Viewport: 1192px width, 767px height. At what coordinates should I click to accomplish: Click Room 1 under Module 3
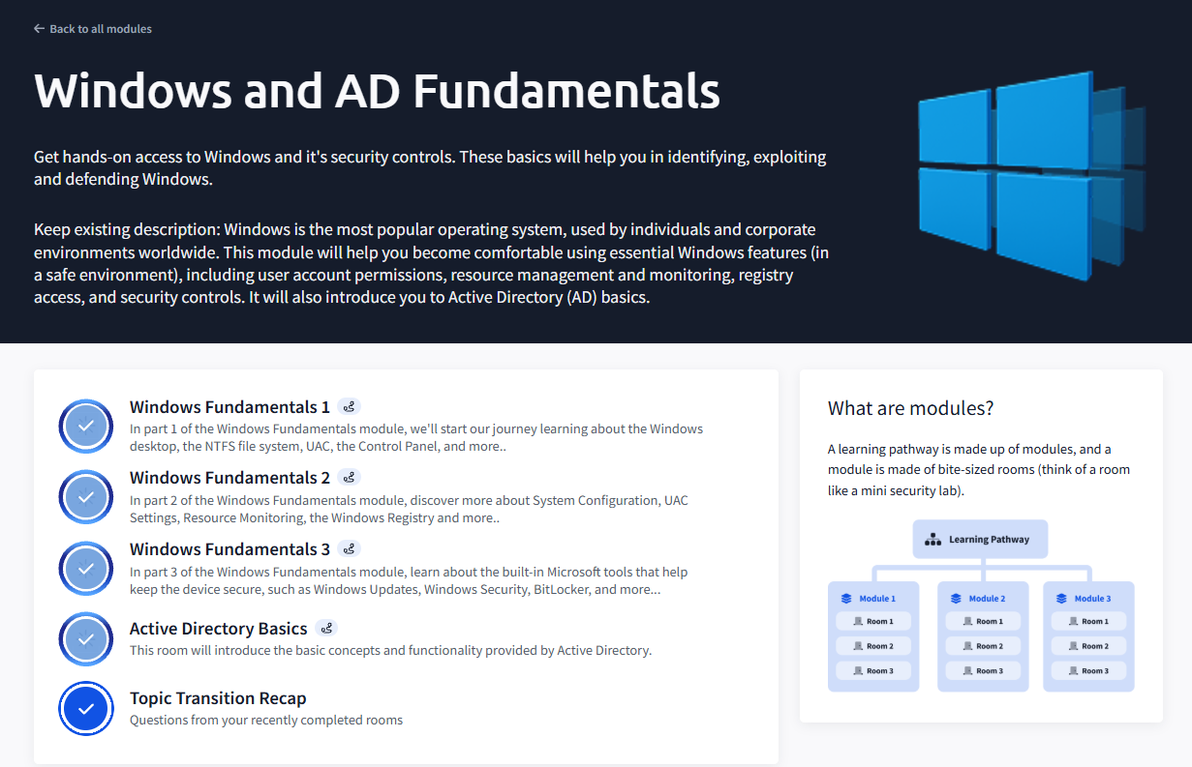coord(1088,622)
